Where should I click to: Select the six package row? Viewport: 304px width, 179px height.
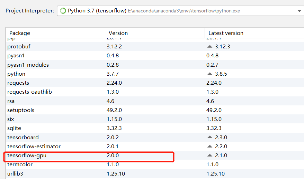coord(155,119)
